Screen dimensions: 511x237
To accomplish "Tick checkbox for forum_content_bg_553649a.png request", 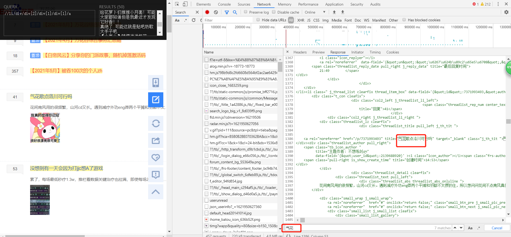I will 206,162.
